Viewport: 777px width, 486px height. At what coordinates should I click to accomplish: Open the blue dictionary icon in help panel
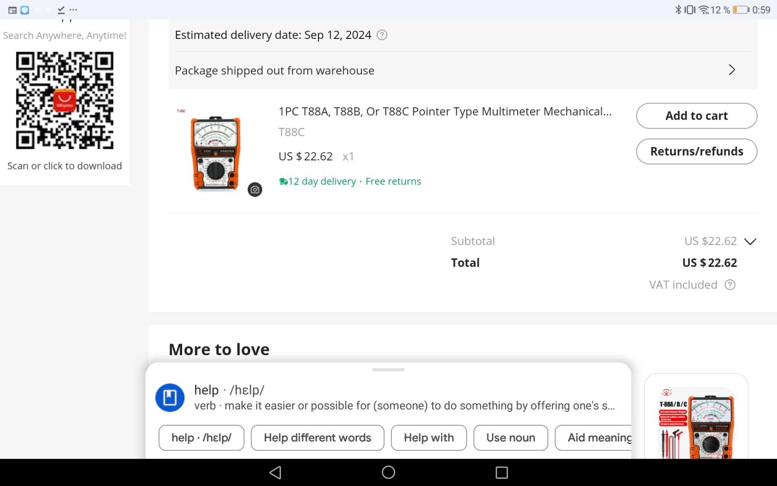[x=170, y=398]
